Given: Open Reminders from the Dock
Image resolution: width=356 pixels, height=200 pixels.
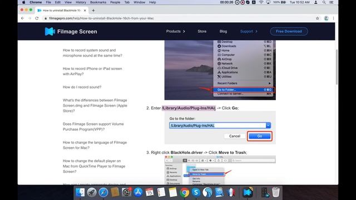Looking at the screenshot, I should pyautogui.click(x=161, y=192).
